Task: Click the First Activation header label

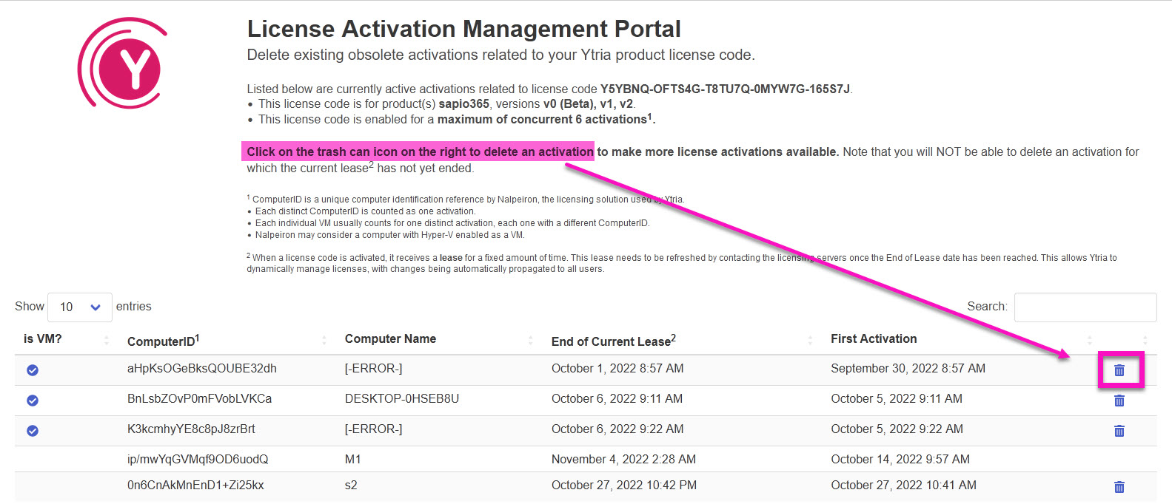Action: pyautogui.click(x=874, y=339)
